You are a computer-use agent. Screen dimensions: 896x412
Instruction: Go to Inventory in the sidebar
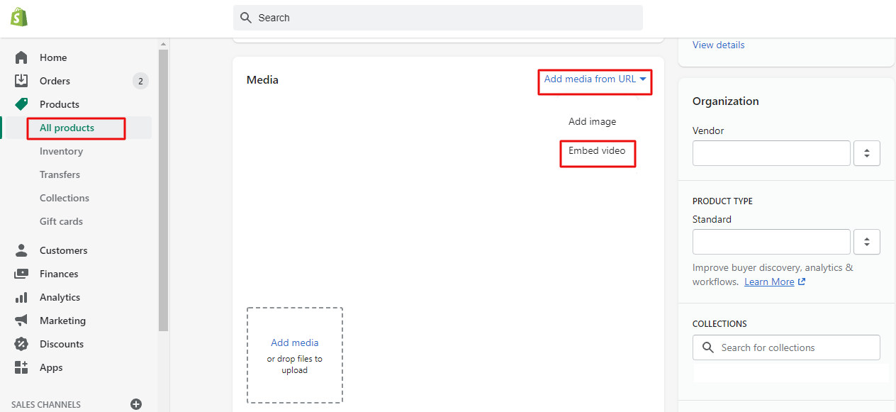pos(61,150)
